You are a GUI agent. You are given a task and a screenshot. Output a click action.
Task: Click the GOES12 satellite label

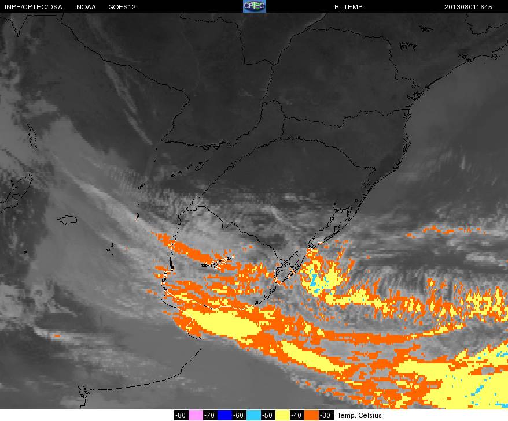pyautogui.click(x=122, y=7)
